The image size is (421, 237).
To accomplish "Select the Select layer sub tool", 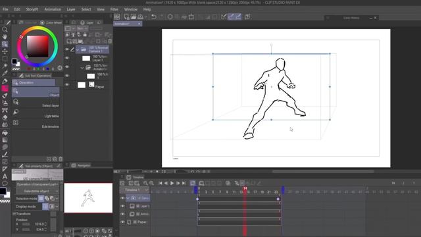I will (36, 103).
